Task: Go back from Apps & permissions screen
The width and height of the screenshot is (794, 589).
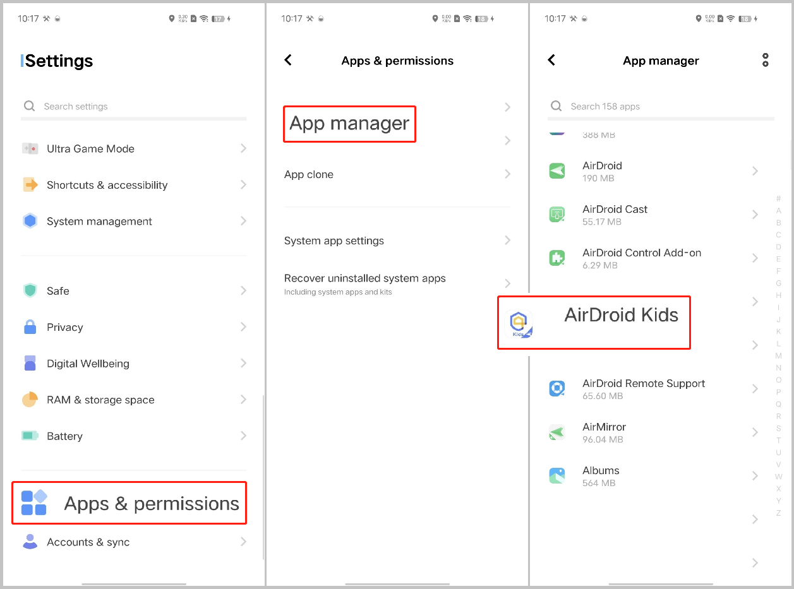Action: 288,60
